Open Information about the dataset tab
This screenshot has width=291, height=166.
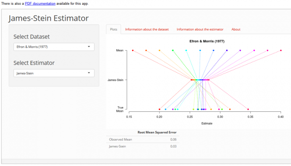147,29
